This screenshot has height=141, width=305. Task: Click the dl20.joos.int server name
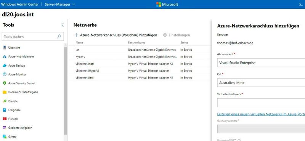[x=18, y=14]
